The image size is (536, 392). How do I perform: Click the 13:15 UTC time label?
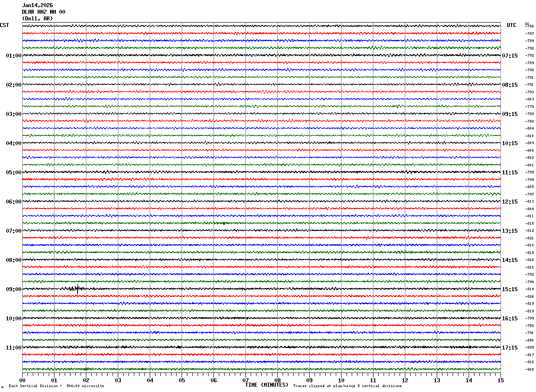coord(510,231)
